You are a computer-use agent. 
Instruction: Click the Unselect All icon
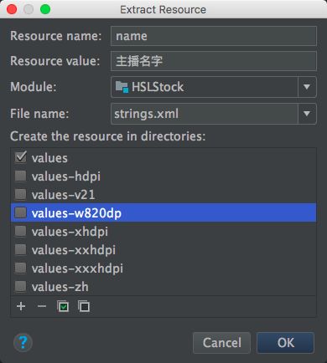click(84, 306)
